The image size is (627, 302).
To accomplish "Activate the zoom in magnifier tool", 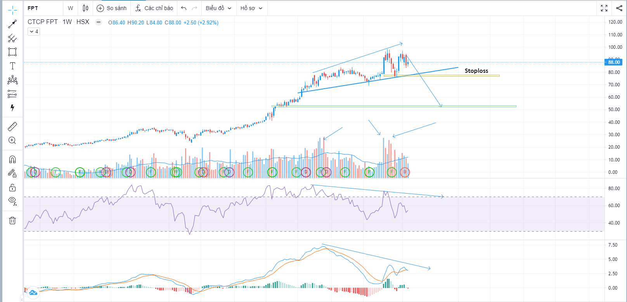I will (12, 140).
